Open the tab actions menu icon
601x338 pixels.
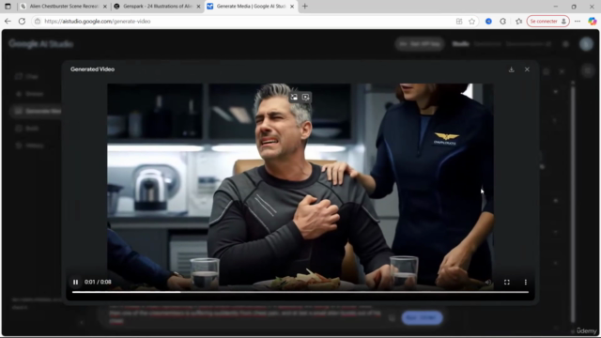8,7
